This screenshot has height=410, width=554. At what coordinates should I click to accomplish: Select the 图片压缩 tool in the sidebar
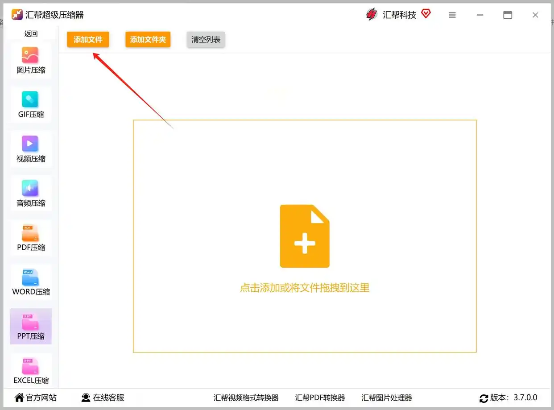(30, 60)
